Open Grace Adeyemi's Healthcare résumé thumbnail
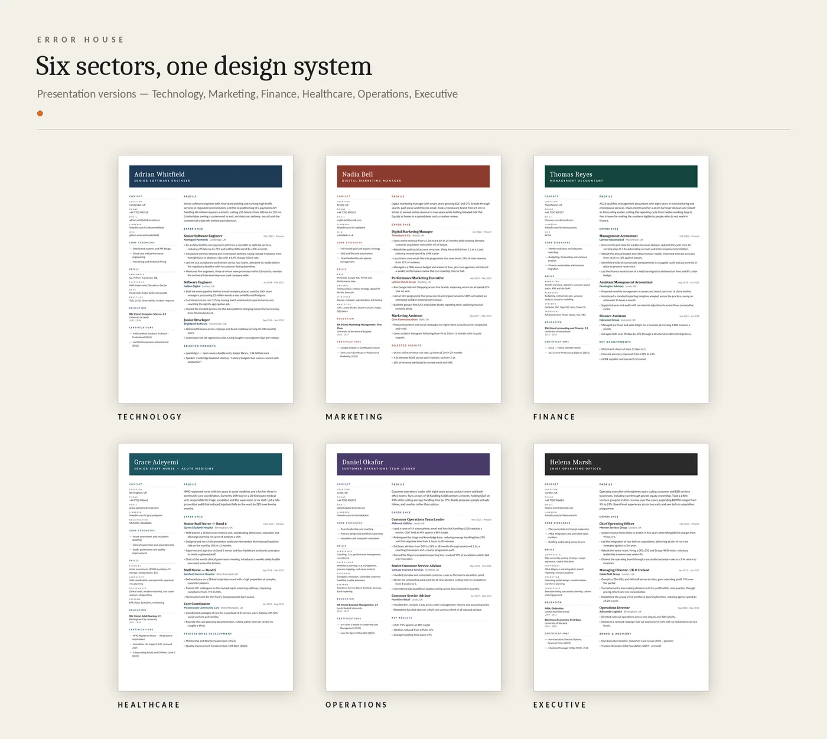 (x=206, y=567)
